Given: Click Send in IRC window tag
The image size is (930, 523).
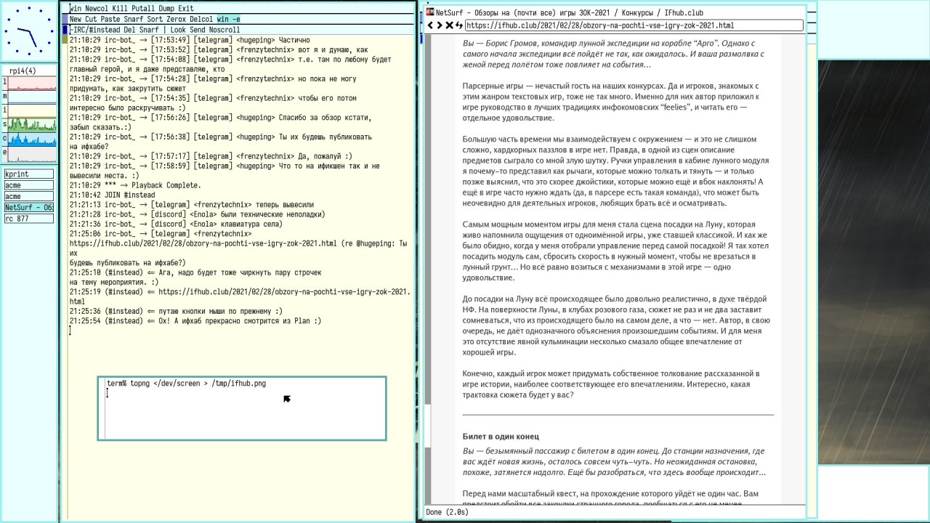Looking at the screenshot, I should pyautogui.click(x=198, y=30).
